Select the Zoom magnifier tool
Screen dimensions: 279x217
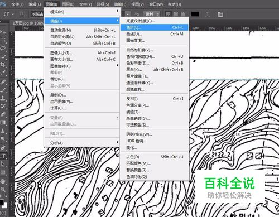point(3,190)
